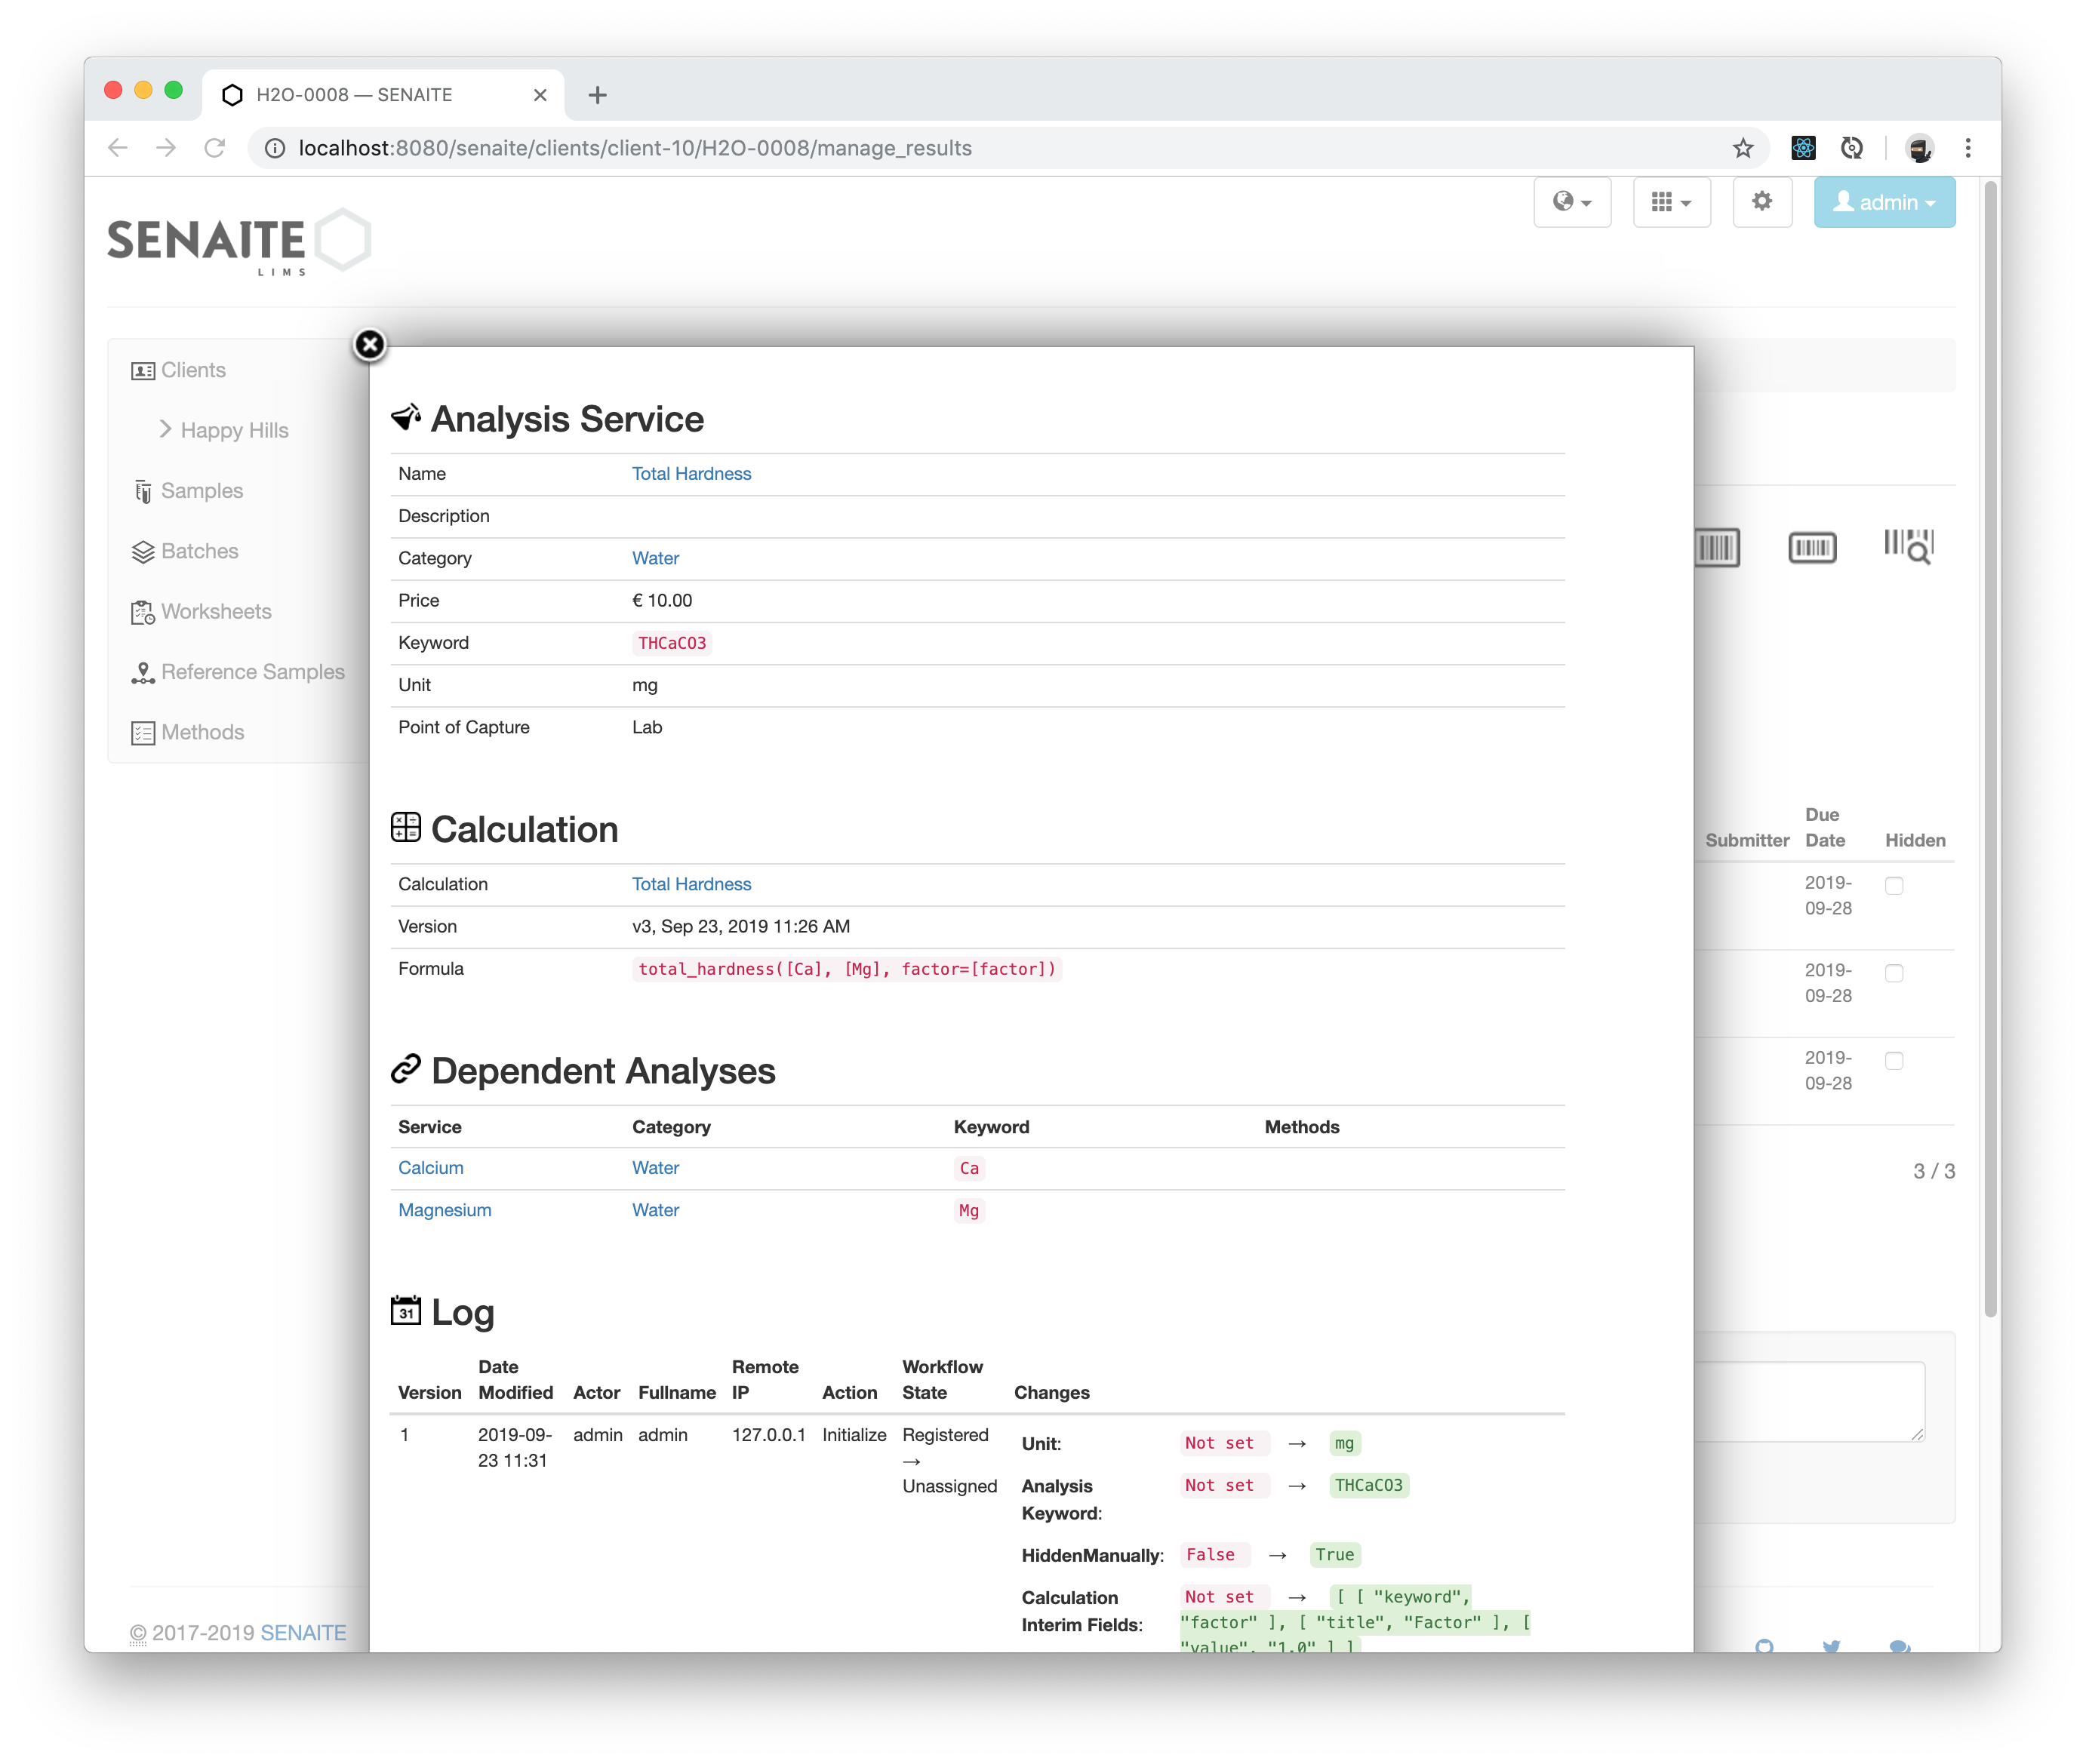
Task: Click the Calculation grid icon
Action: (406, 828)
